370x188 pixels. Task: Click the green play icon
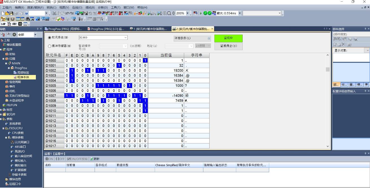(201, 13)
